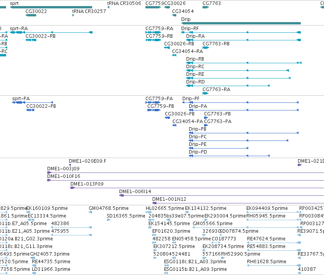This screenshot has width=324, height=275.
Task: Click the sprt gene bar
Action: [x=51, y=7]
